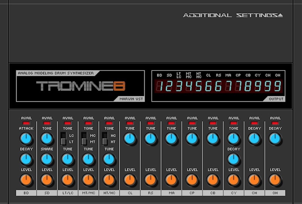Adjust the CH Decay knob

255,139
